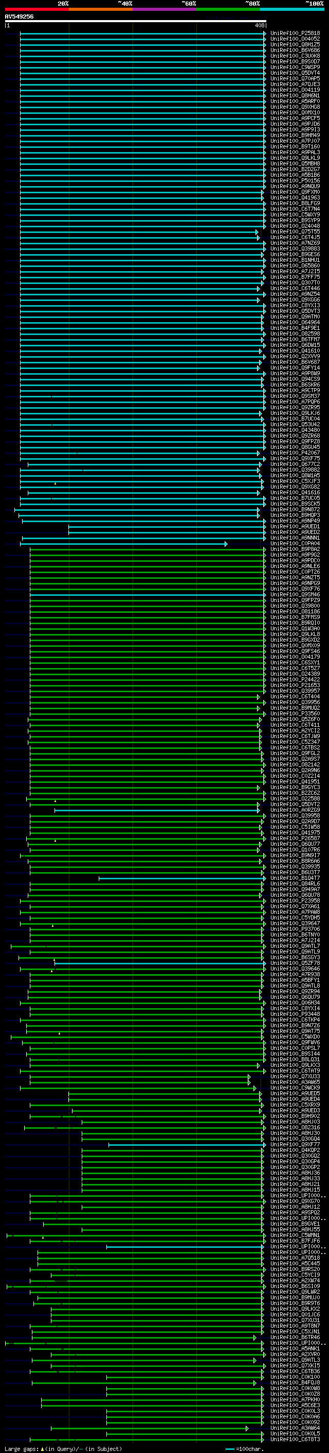Click the UniRef100_Q8H6N1 label
Viewport: 329px width, 1453px height.
[x=295, y=96]
